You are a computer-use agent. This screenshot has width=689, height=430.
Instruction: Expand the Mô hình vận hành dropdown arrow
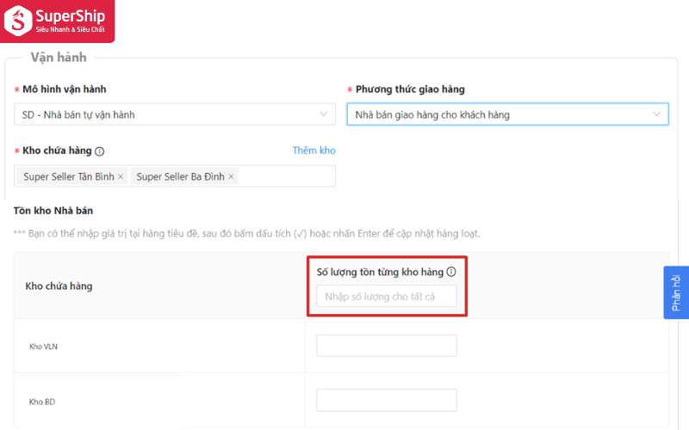324,114
